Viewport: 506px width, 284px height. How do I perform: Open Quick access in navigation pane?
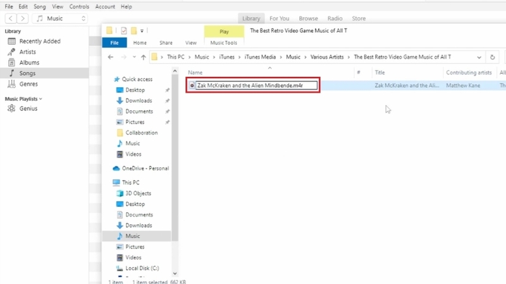[137, 80]
